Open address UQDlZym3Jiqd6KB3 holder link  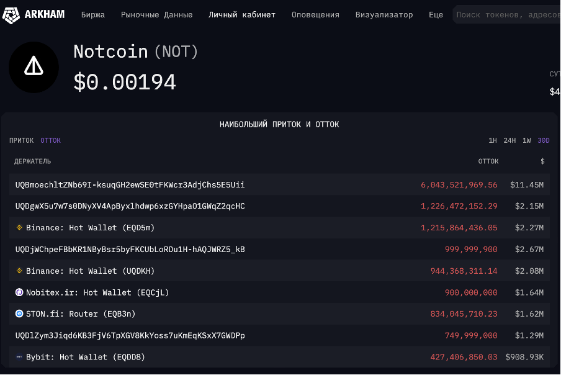(130, 335)
